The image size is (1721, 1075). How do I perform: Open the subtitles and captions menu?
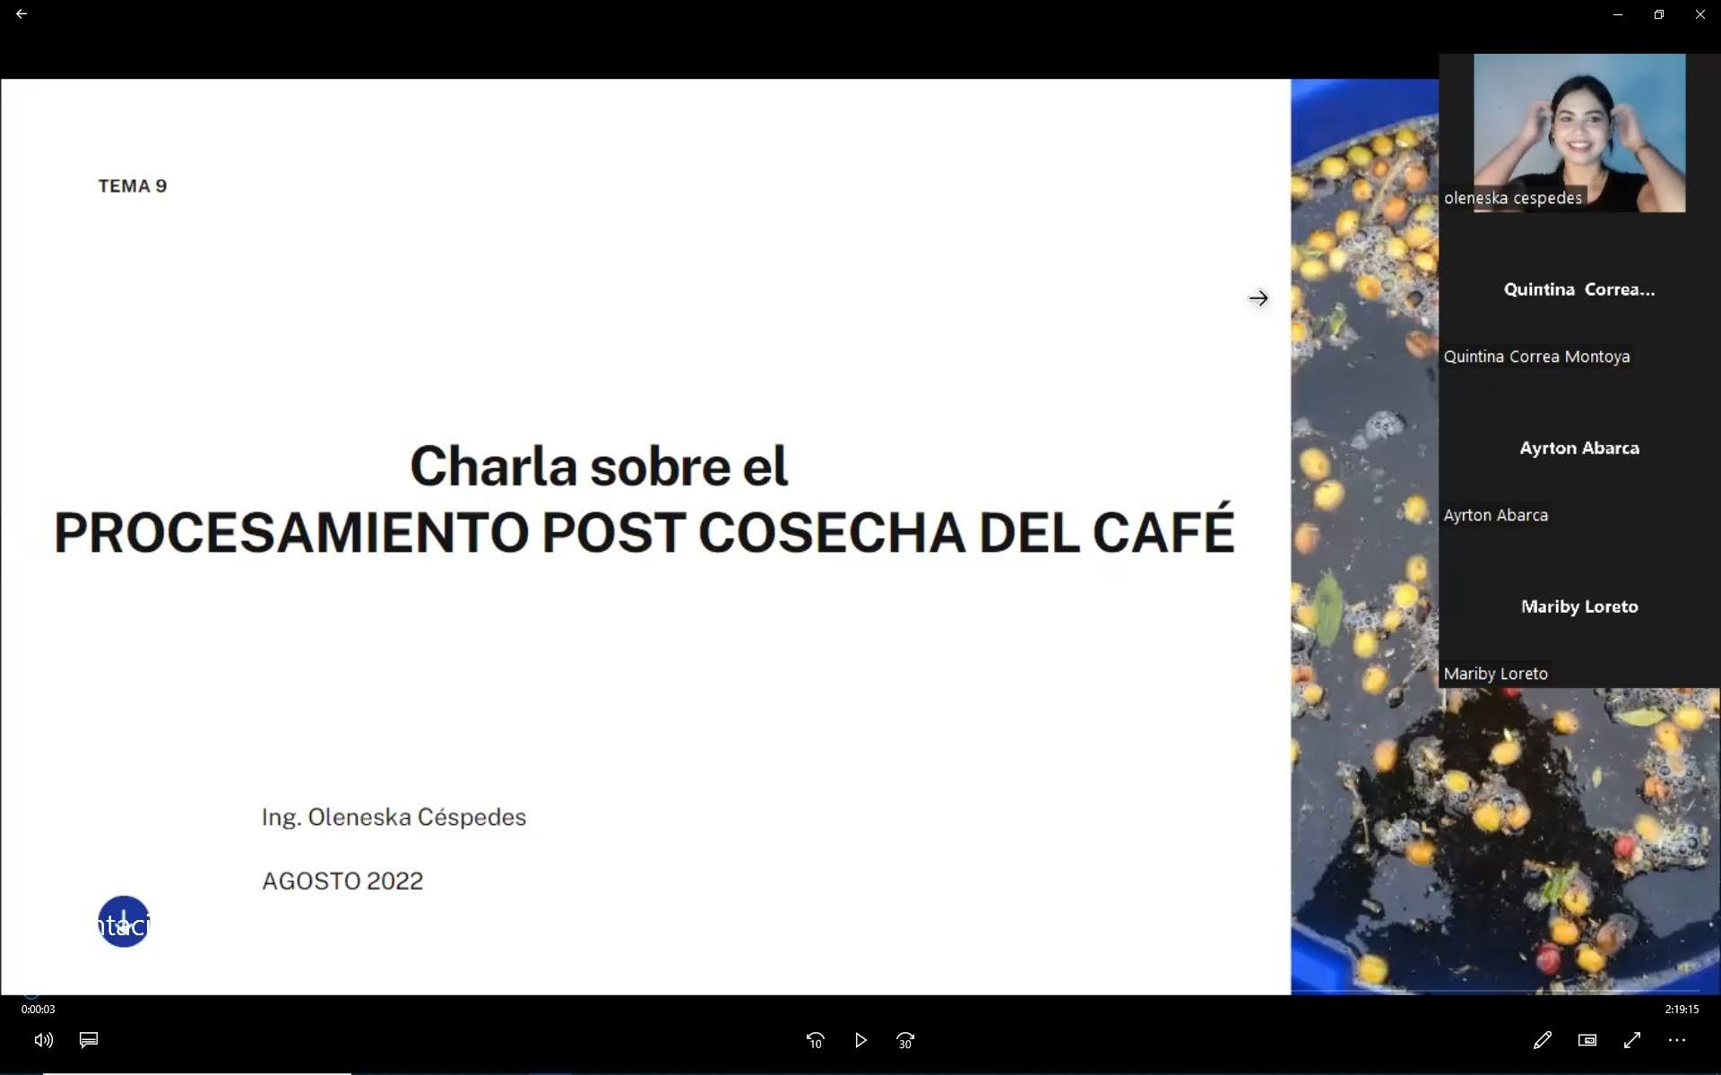coord(89,1040)
